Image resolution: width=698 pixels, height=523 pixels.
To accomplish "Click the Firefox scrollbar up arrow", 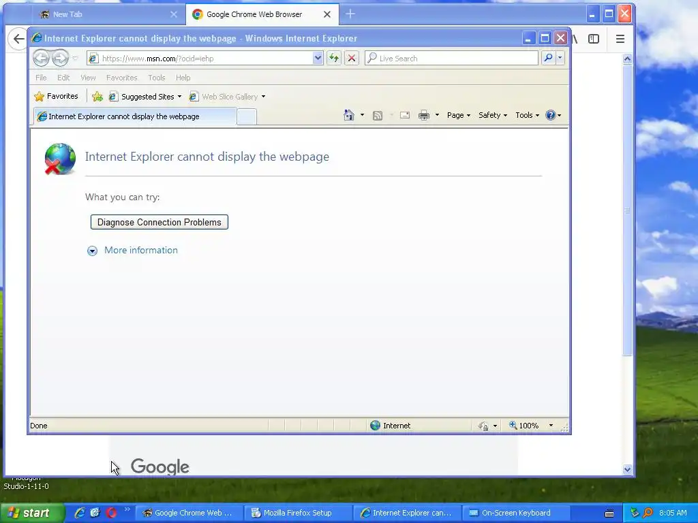I will click(x=627, y=59).
